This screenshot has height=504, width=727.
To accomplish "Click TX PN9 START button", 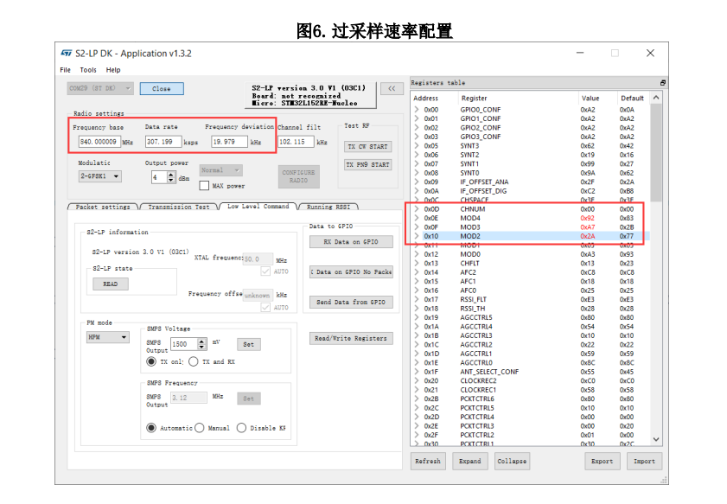I will click(x=367, y=164).
